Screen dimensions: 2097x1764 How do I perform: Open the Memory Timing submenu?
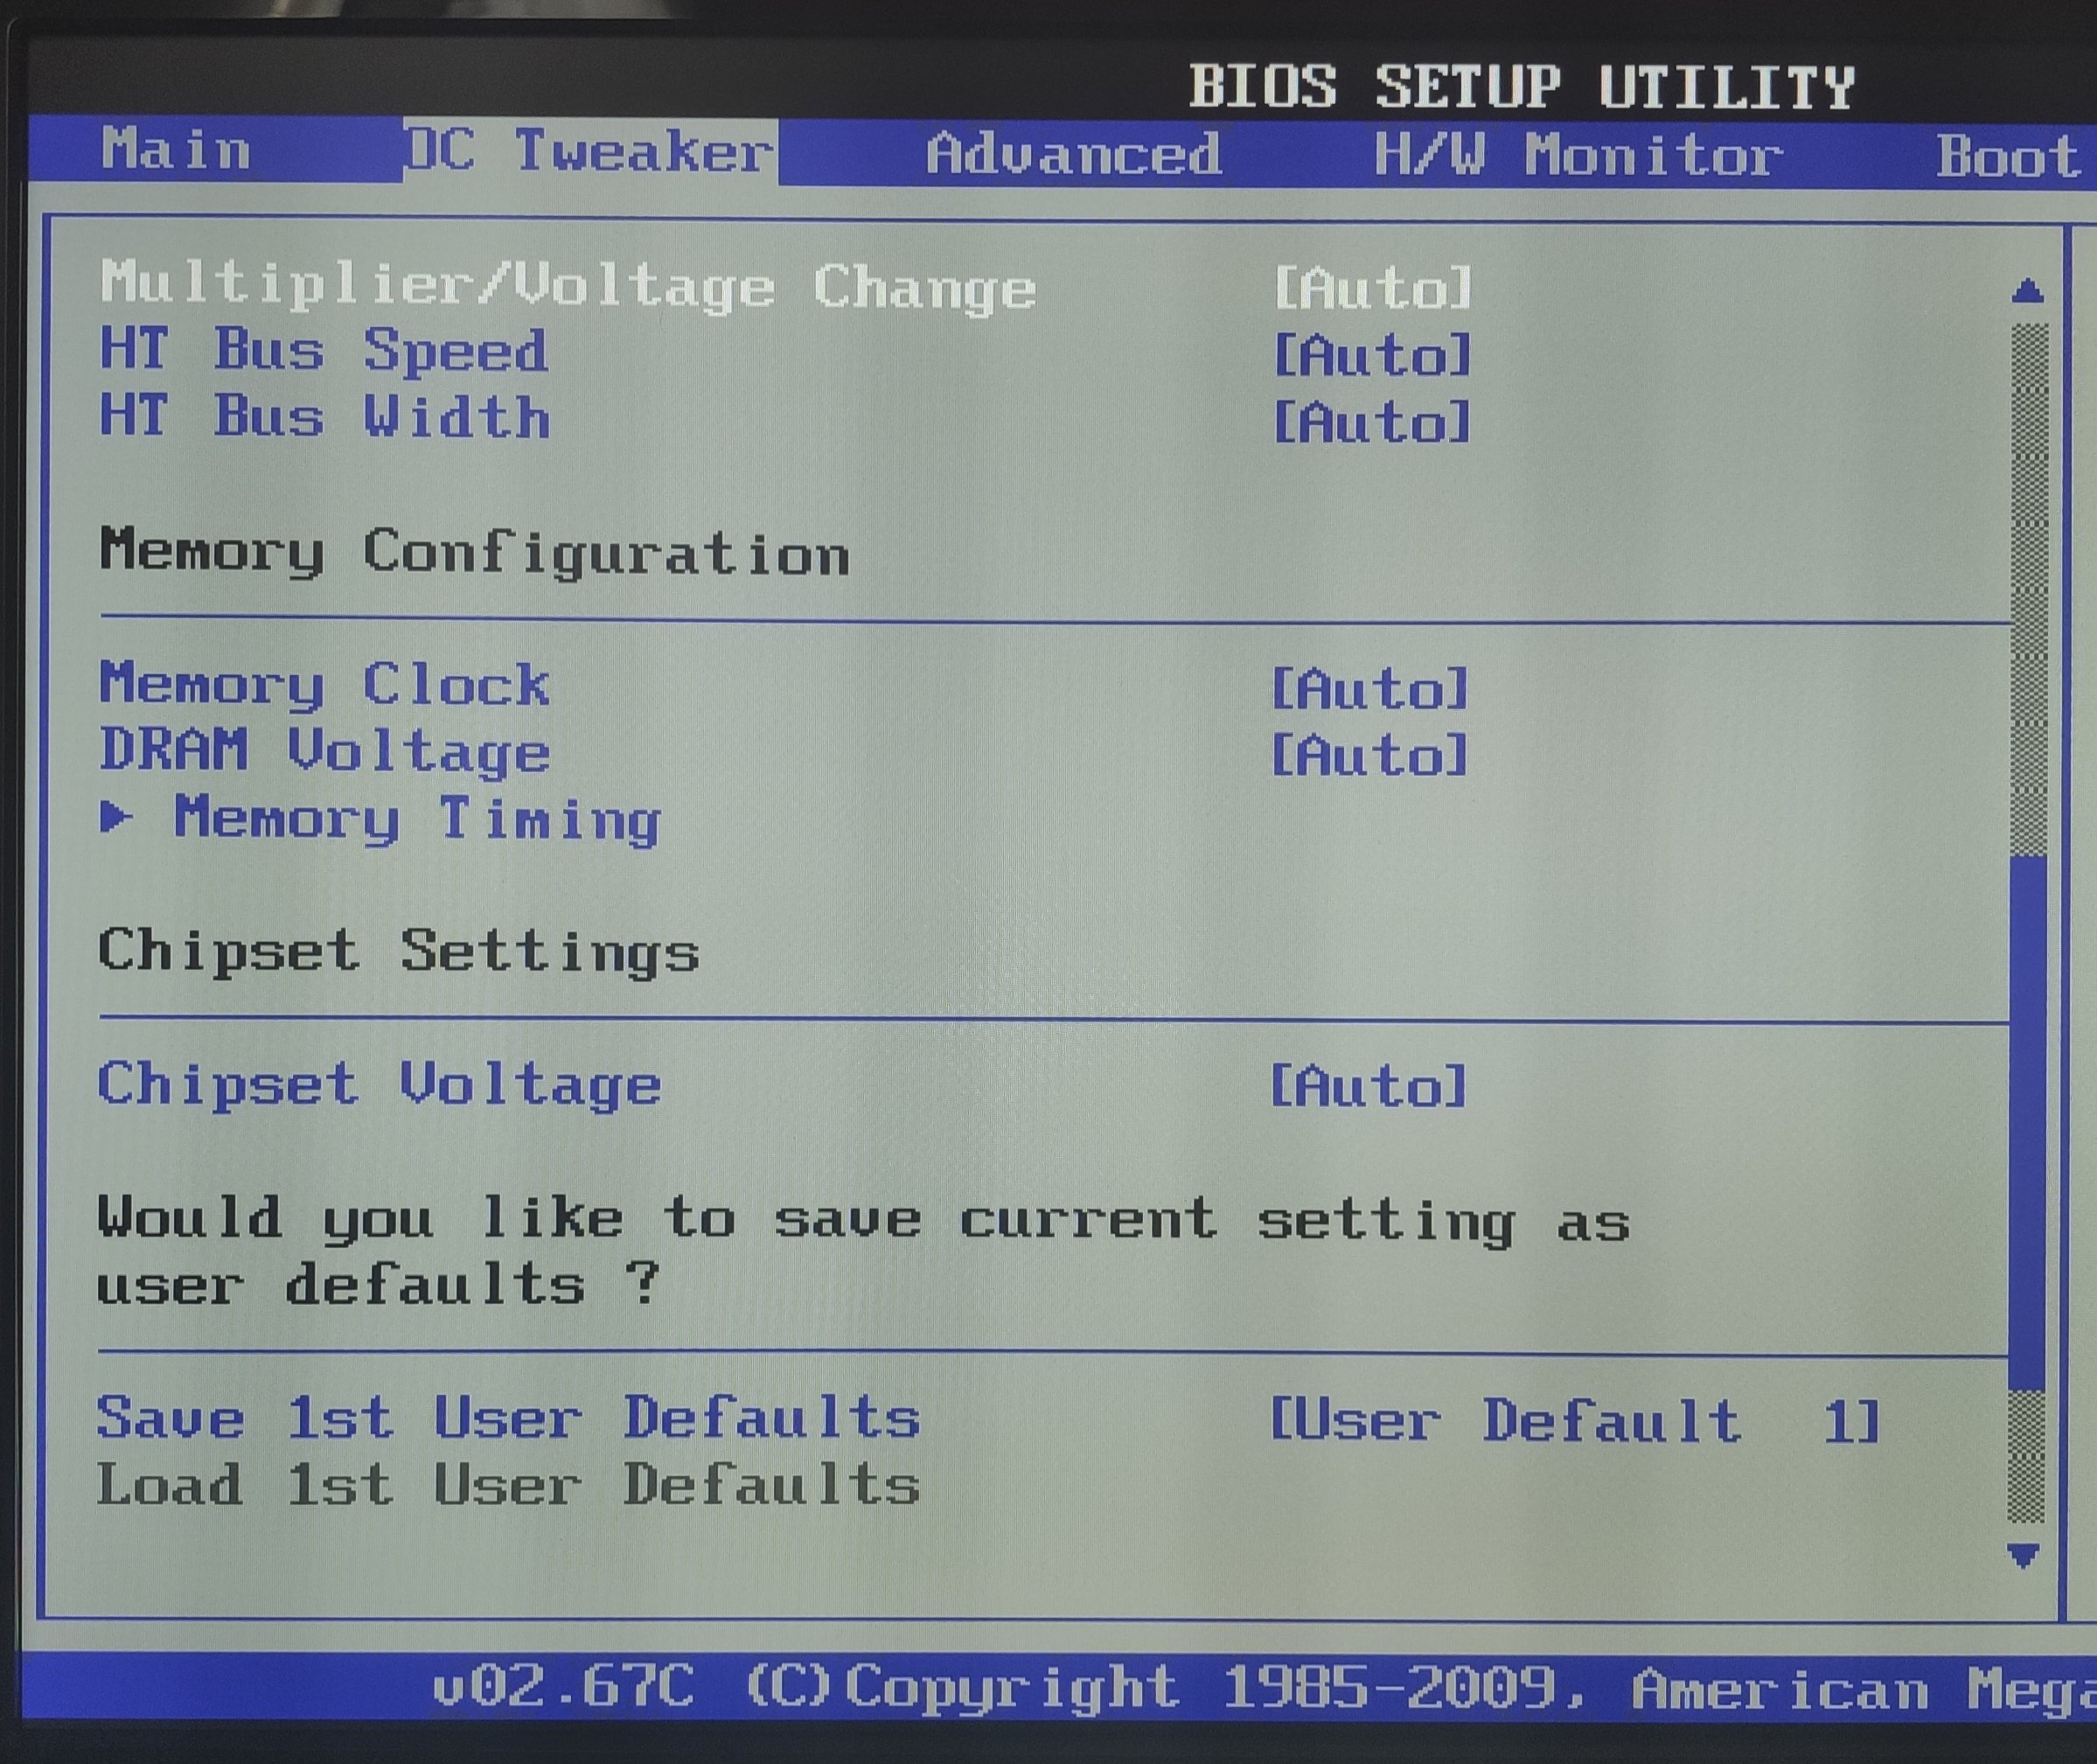pyautogui.click(x=416, y=819)
